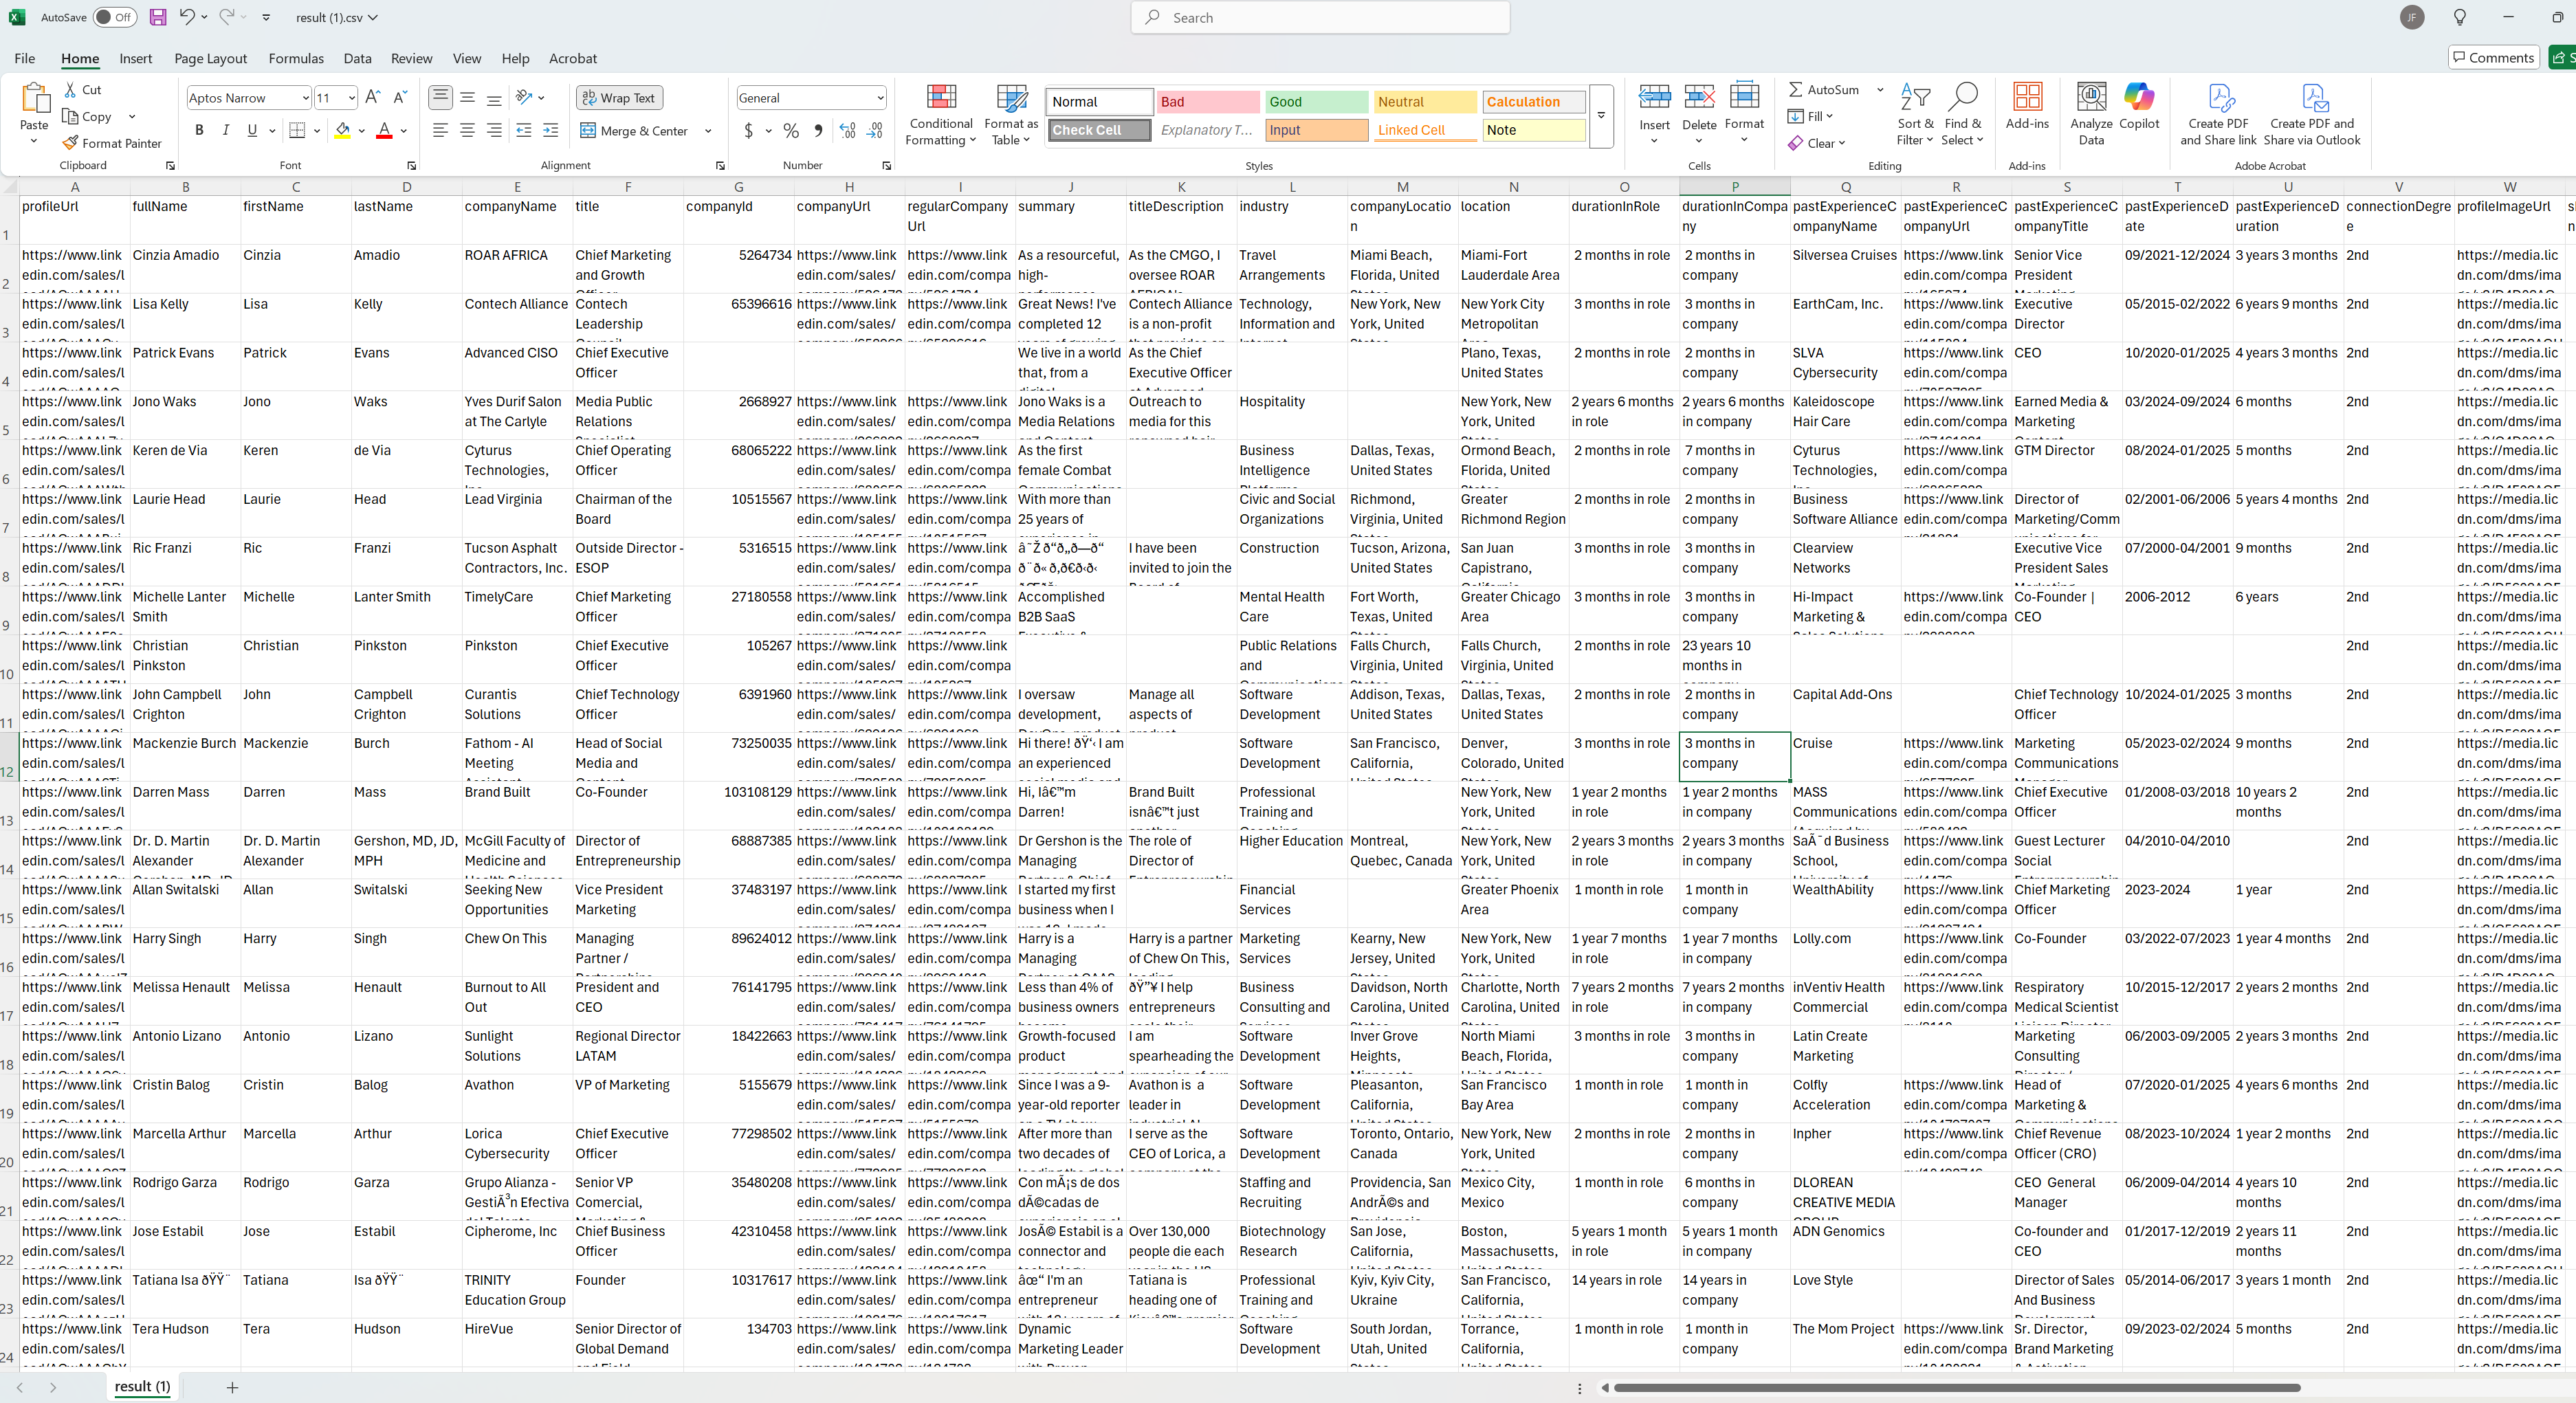Add a new sheet with plus button
Screen dimensions: 2576x1403
pyautogui.click(x=232, y=1387)
